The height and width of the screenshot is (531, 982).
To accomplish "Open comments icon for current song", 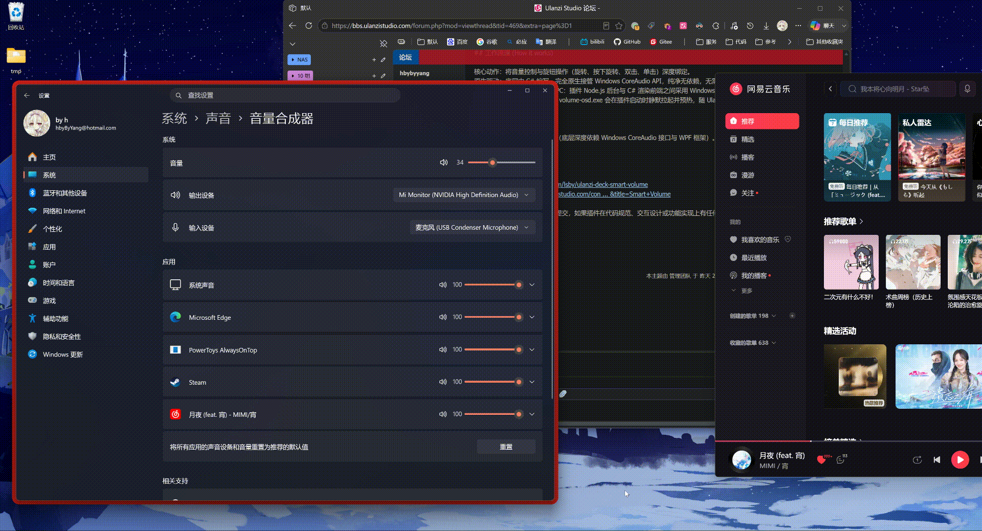I will 840,460.
